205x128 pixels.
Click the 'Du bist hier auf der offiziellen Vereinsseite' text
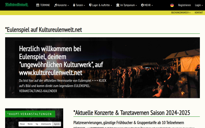click(63, 86)
